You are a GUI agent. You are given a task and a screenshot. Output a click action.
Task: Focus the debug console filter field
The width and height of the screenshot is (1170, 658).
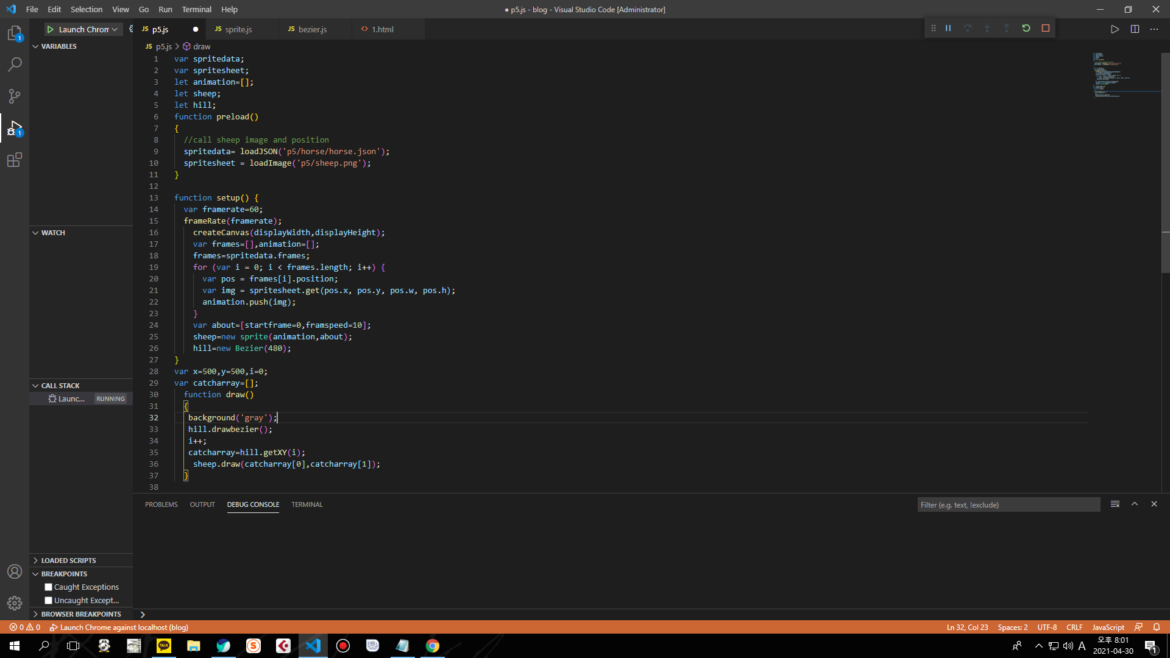[x=1009, y=505]
